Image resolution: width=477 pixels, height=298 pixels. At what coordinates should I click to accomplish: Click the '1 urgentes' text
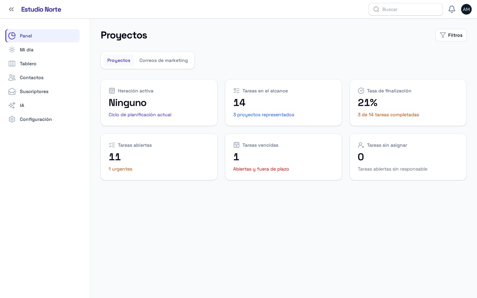(120, 169)
